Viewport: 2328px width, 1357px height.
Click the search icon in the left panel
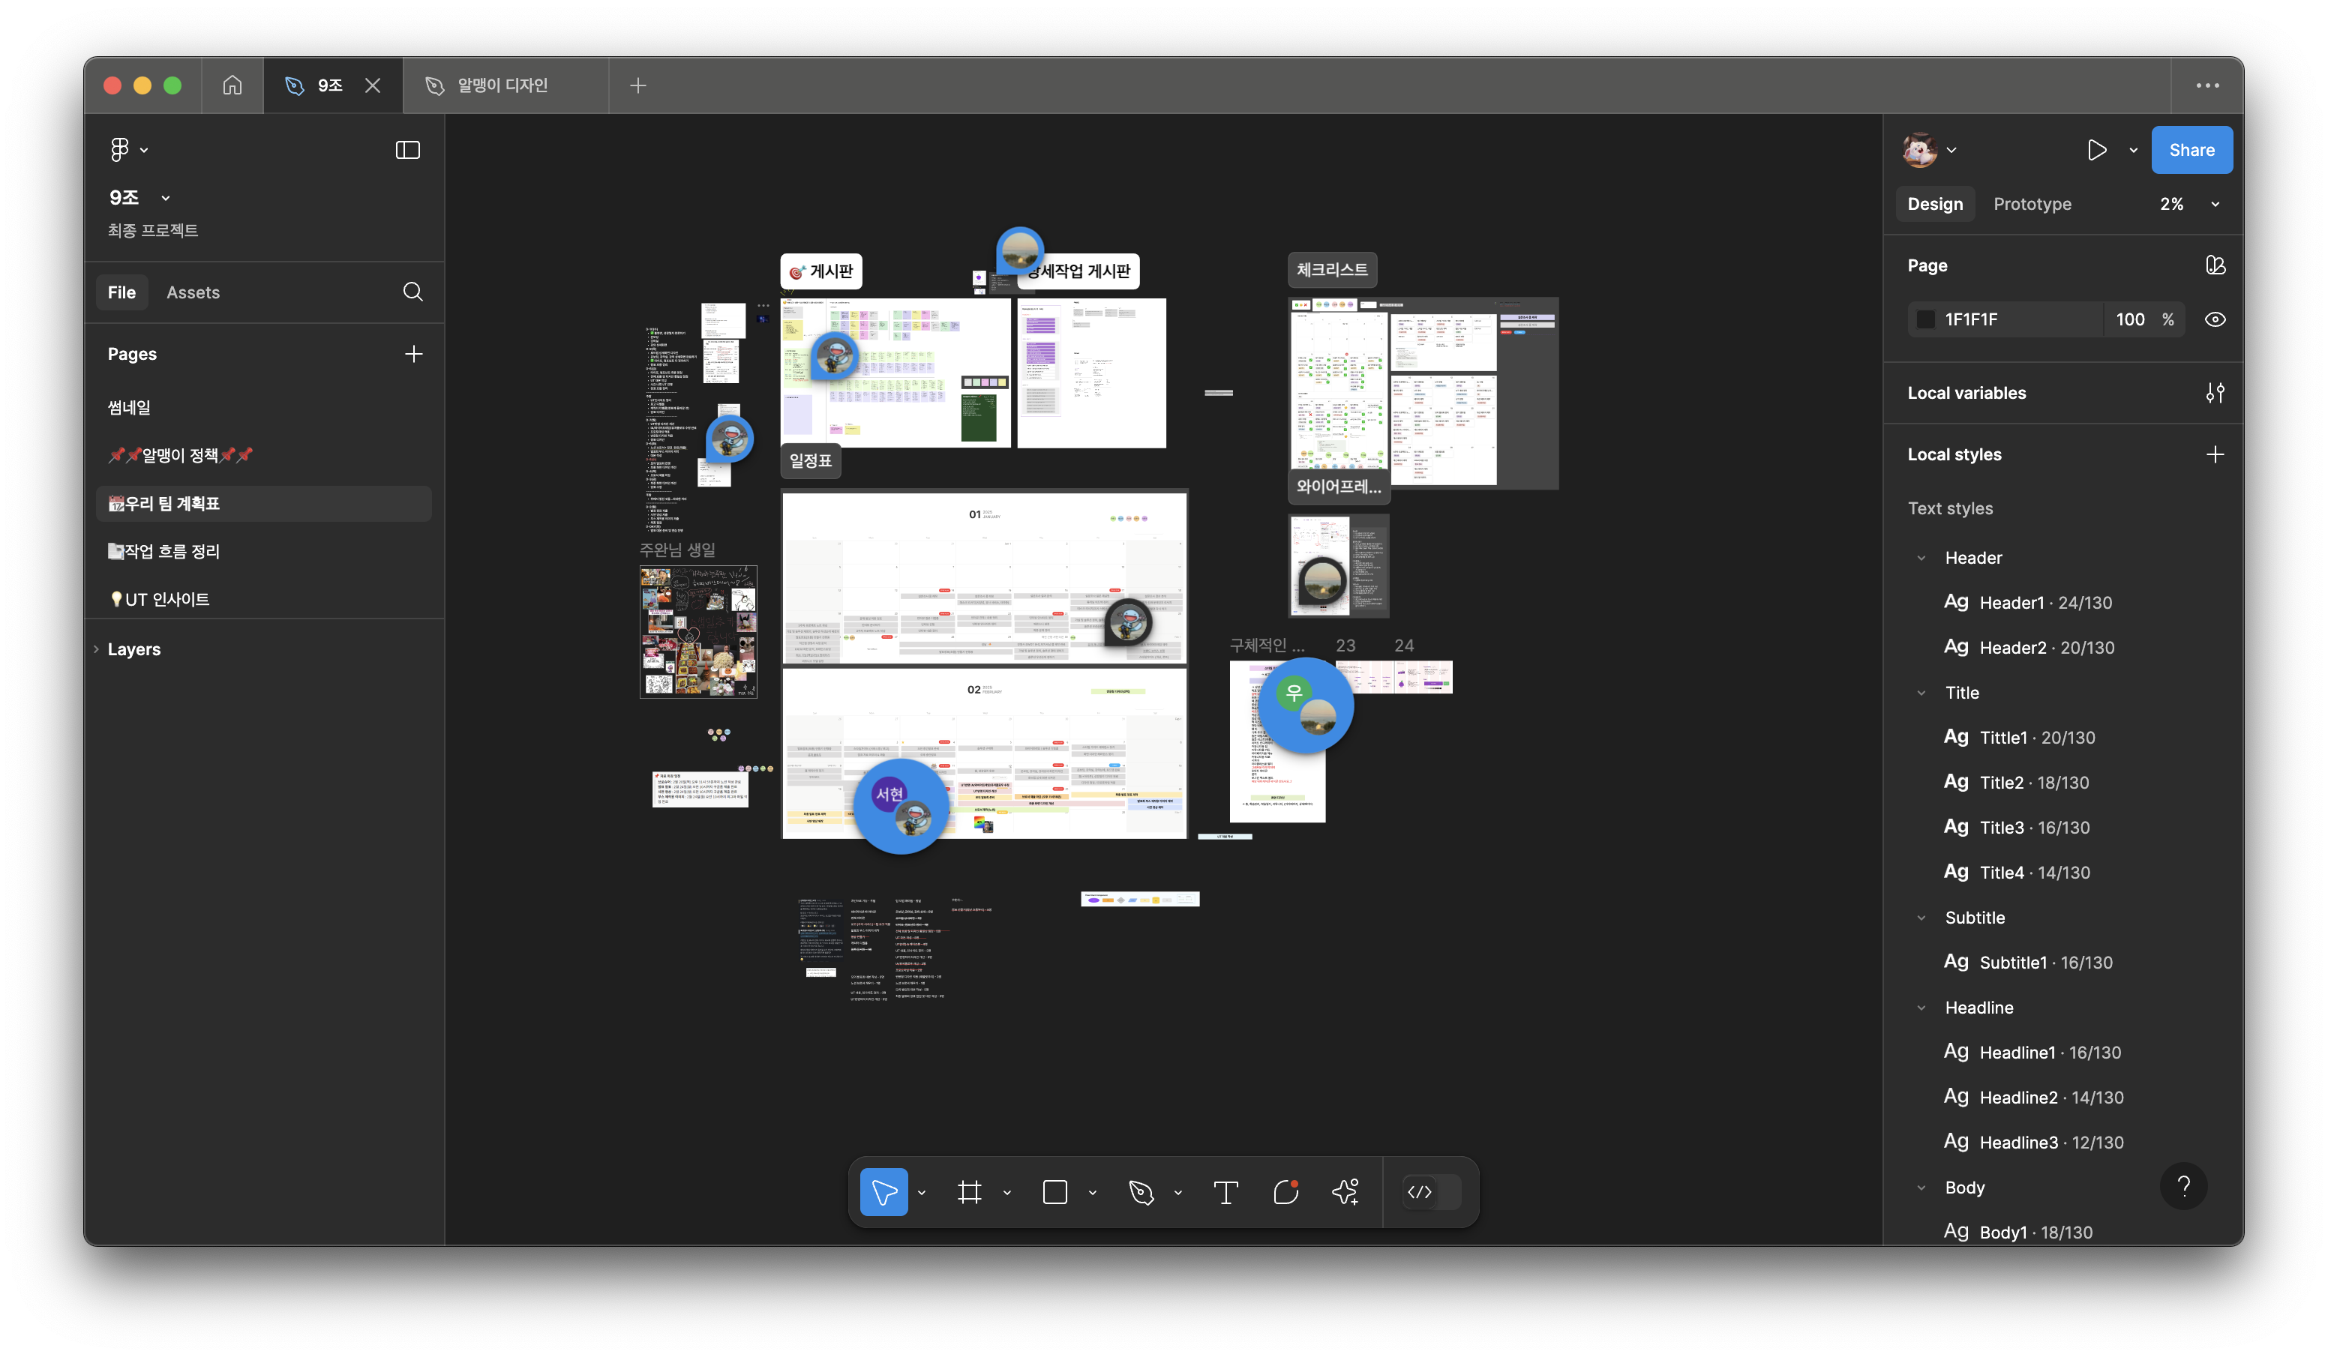click(x=413, y=292)
